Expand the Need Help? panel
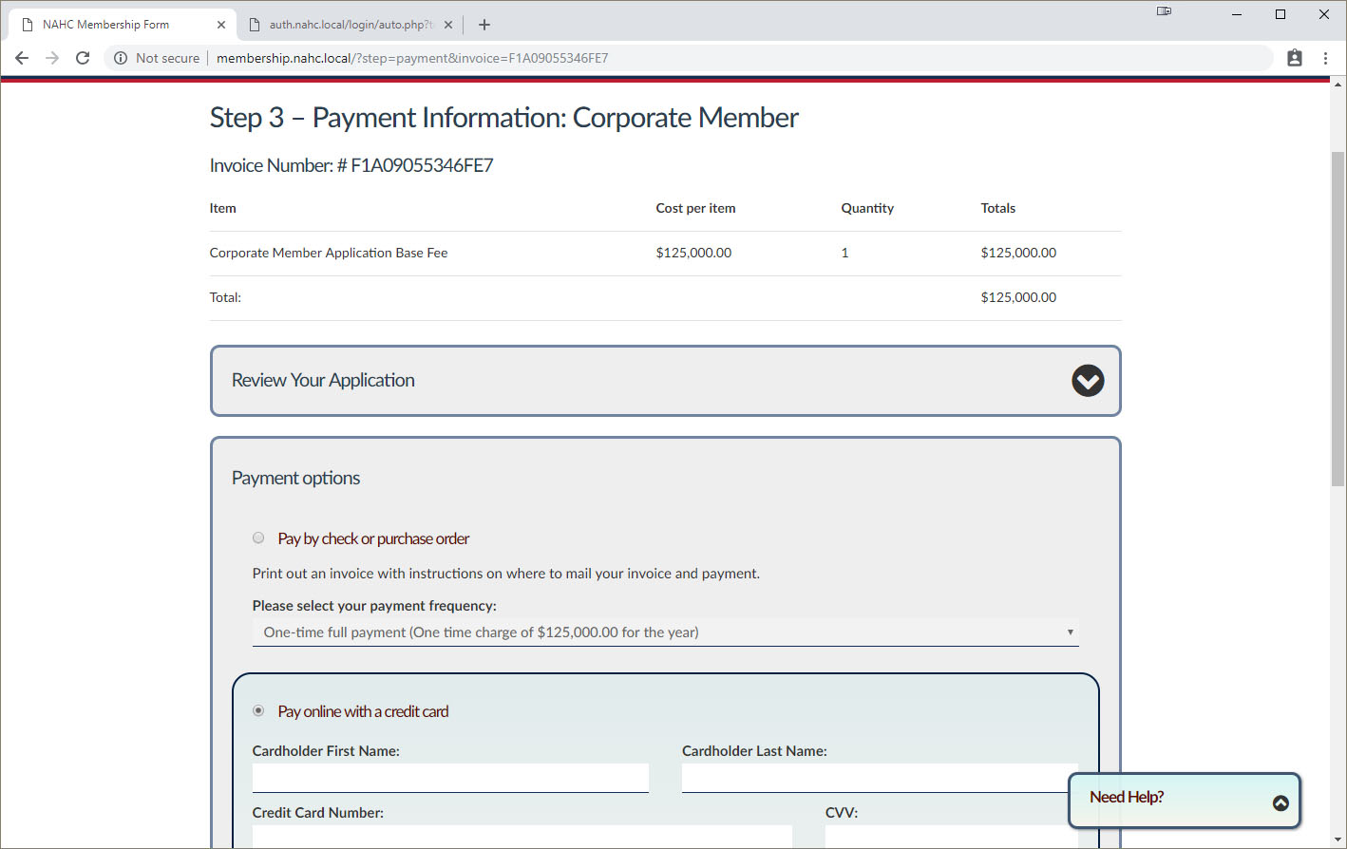Screen dimensions: 1347x849 [x=1281, y=803]
